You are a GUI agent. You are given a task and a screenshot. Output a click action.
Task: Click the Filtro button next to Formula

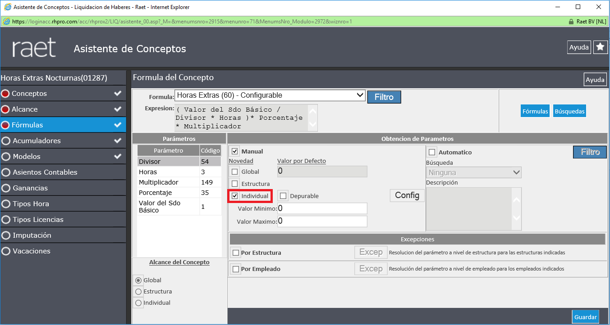pos(384,97)
